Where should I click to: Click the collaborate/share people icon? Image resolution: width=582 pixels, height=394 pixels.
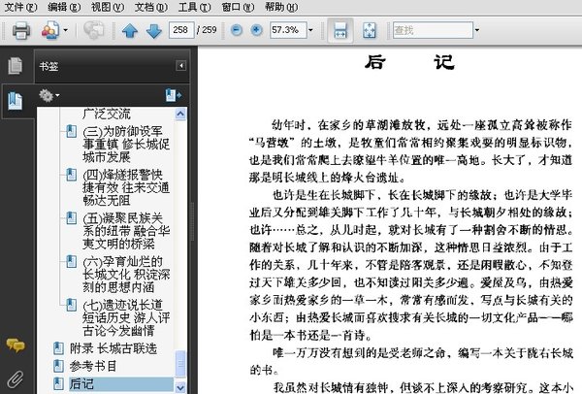click(x=50, y=30)
